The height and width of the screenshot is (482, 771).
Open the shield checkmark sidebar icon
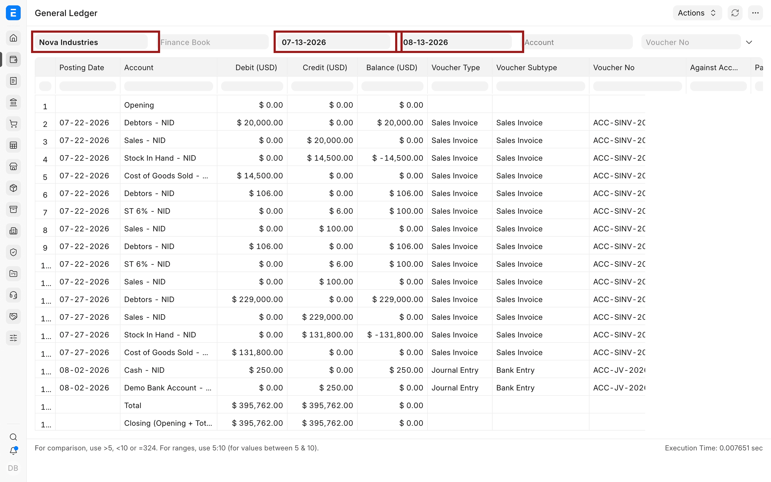[13, 252]
